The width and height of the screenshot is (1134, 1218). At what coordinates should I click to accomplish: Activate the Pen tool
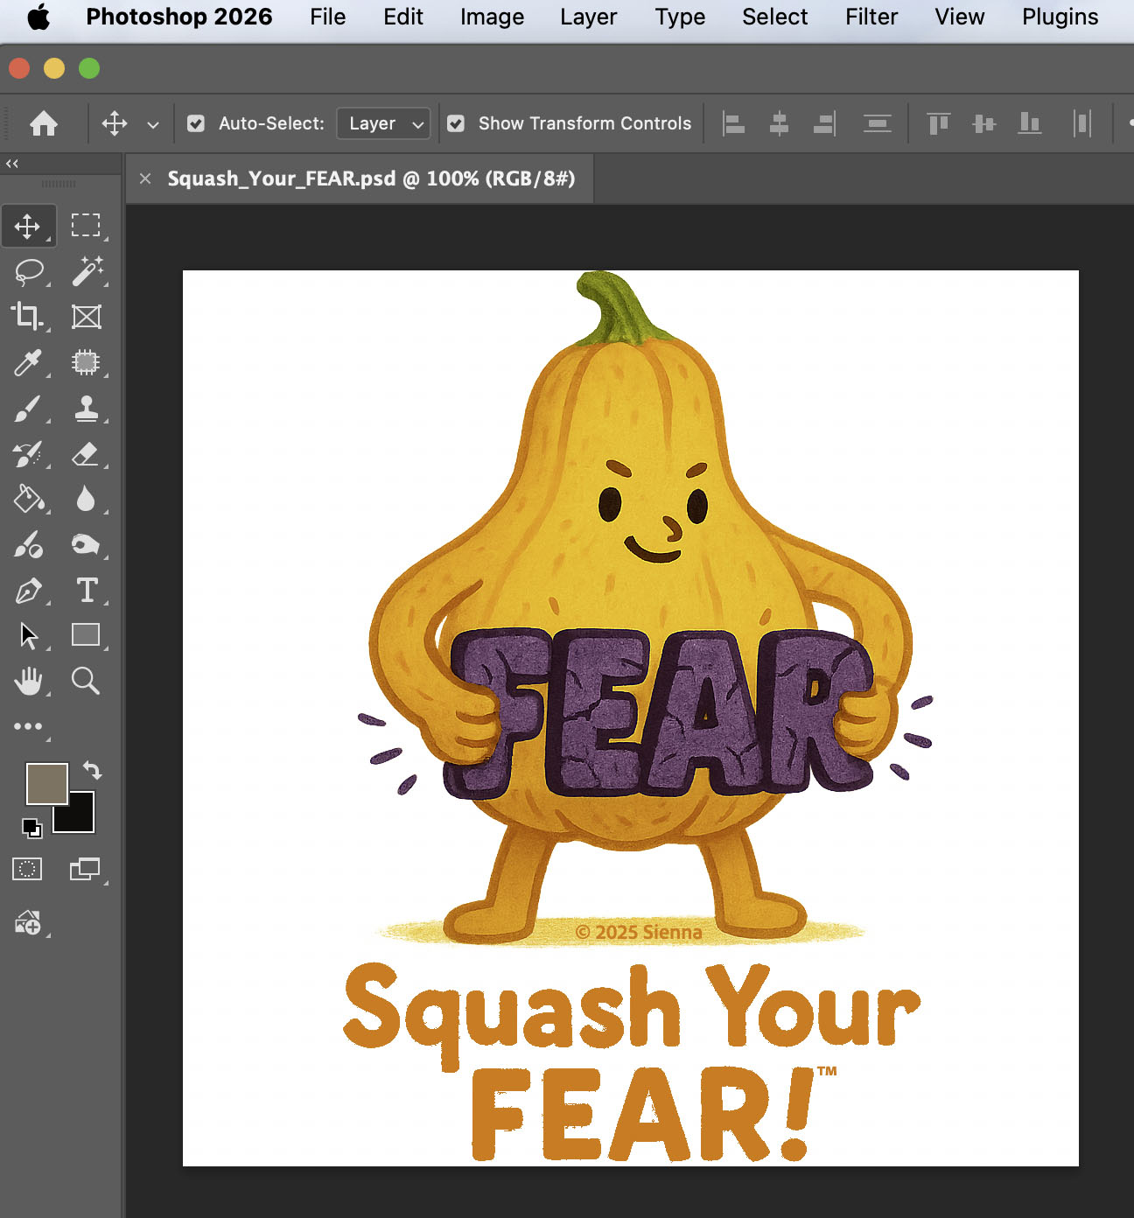coord(28,591)
